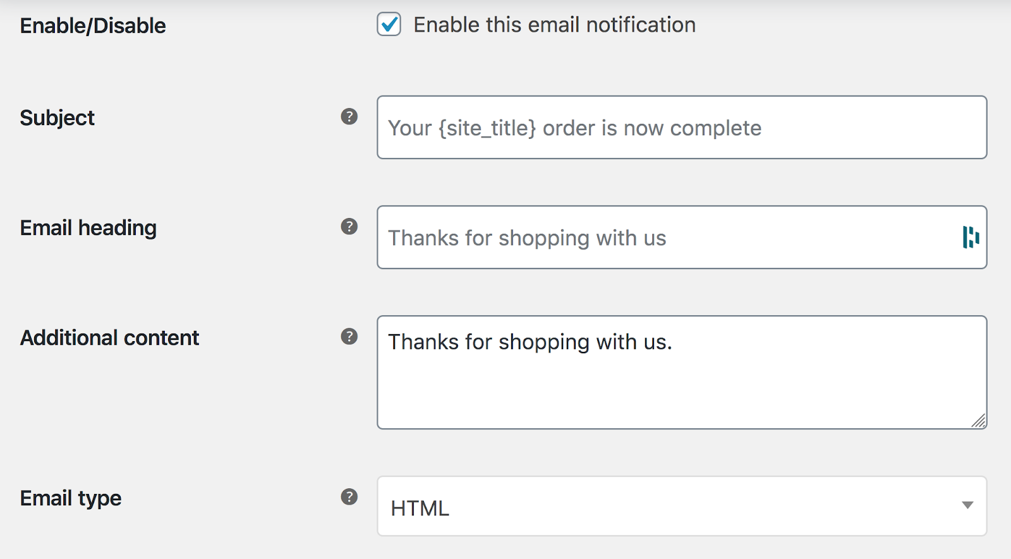The width and height of the screenshot is (1011, 559).
Task: Click the 'Thanks for shopping with us.' textarea text
Action: 530,342
